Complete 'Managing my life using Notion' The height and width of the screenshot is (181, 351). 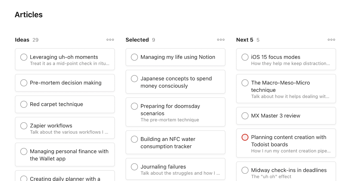134,57
